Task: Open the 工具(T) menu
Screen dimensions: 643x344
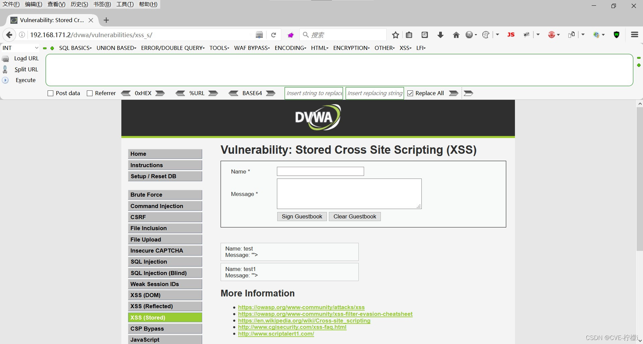Action: [125, 4]
